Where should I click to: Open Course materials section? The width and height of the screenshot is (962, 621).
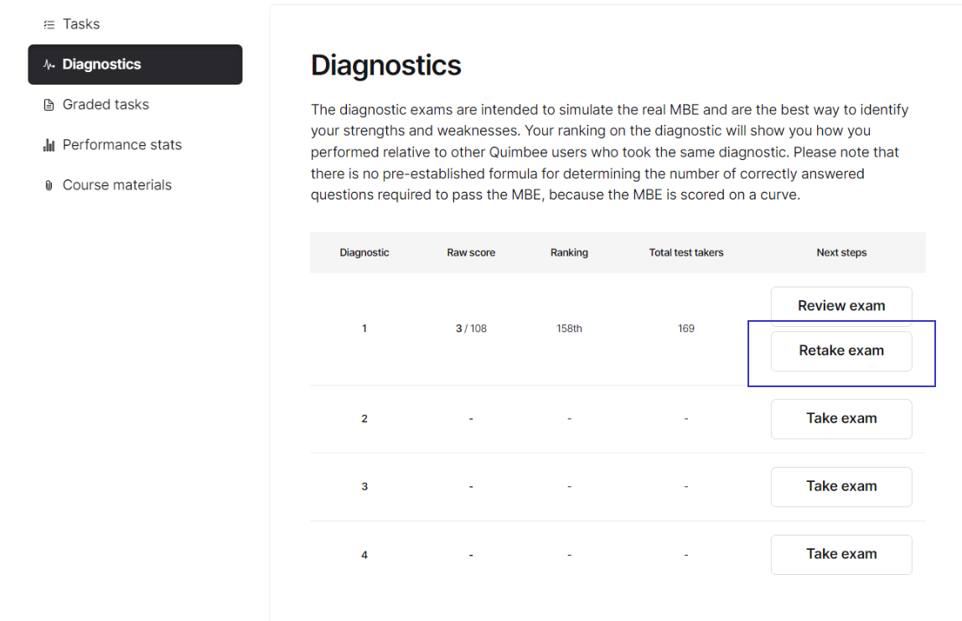(135, 185)
